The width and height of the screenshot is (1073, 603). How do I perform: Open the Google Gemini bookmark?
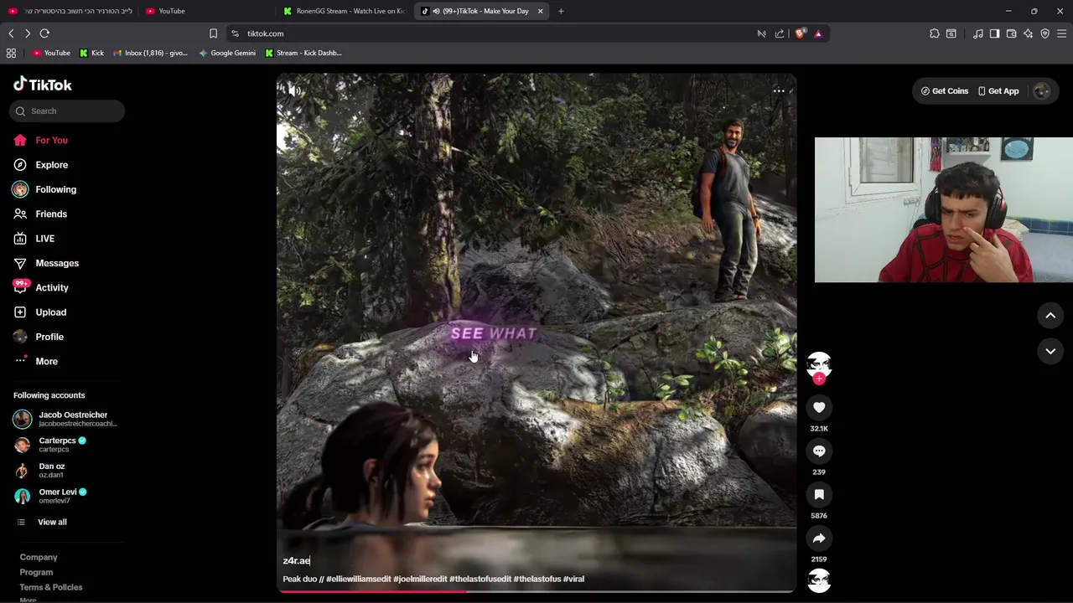click(227, 53)
